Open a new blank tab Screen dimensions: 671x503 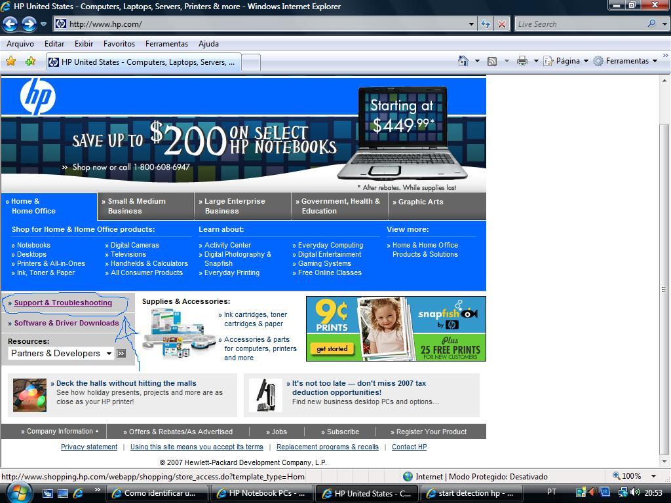click(251, 62)
